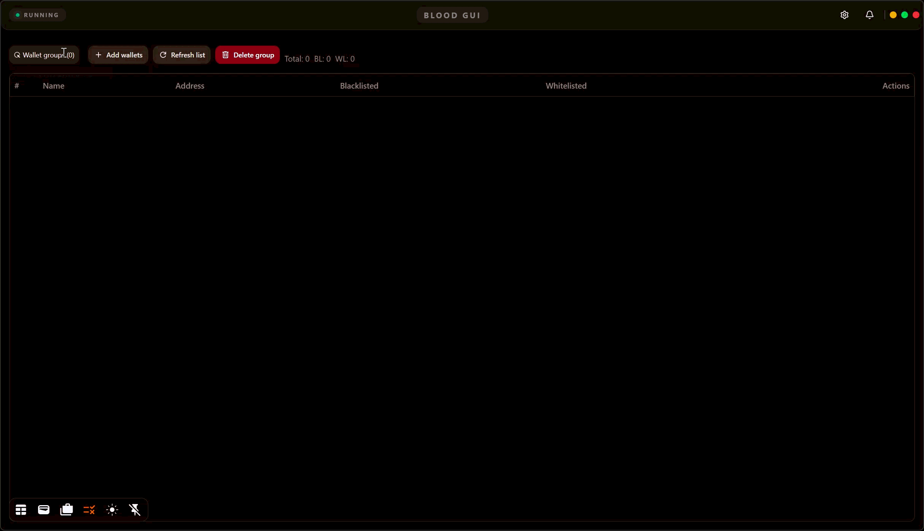The image size is (924, 531).
Task: Click the Add wallets button
Action: coord(118,55)
